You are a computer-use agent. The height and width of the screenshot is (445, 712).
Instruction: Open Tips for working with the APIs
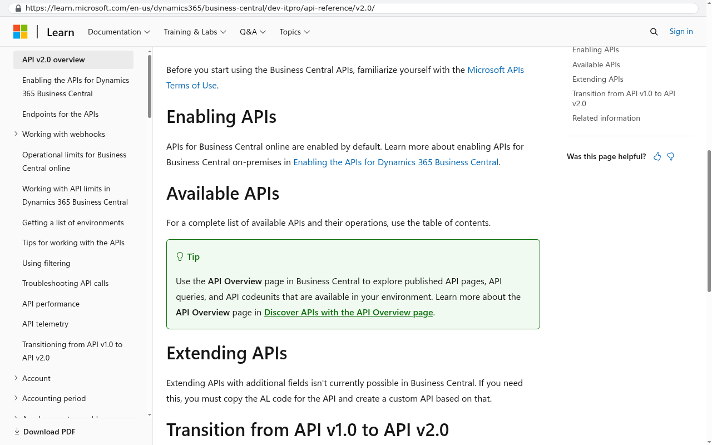tap(73, 243)
